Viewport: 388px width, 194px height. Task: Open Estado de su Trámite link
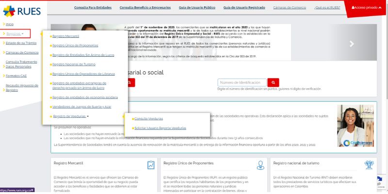[x=21, y=43]
